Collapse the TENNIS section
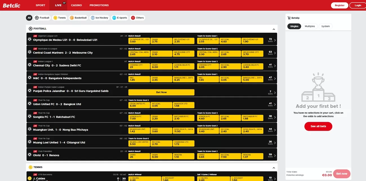The image size is (366, 181). (x=274, y=168)
